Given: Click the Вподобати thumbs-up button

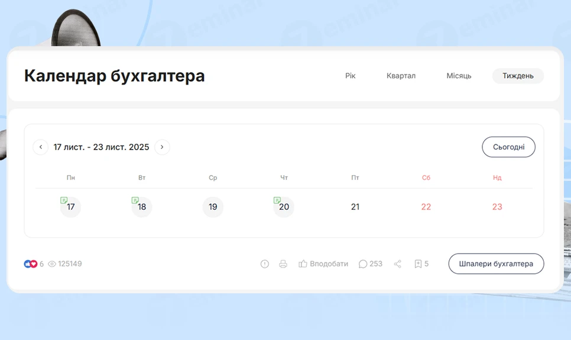Looking at the screenshot, I should coord(323,264).
